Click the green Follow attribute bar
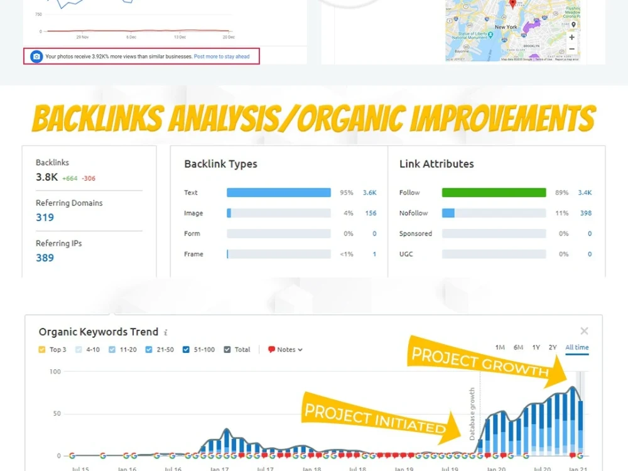 (494, 193)
